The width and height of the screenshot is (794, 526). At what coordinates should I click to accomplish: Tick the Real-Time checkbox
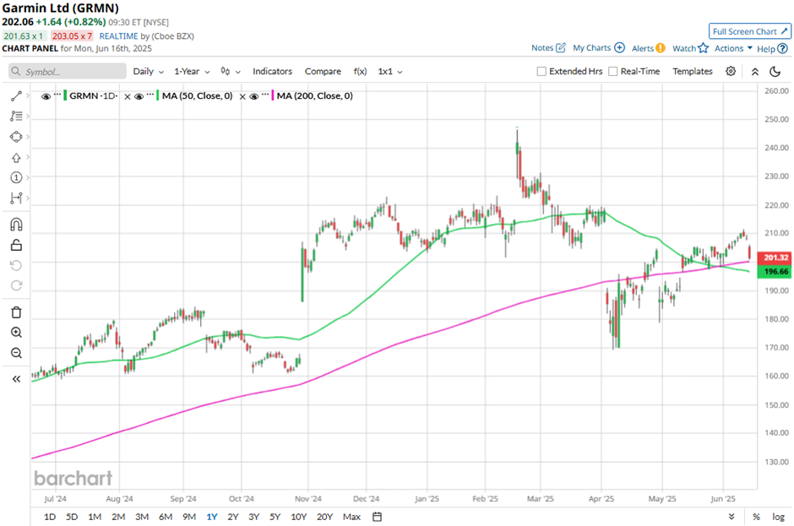tap(613, 72)
